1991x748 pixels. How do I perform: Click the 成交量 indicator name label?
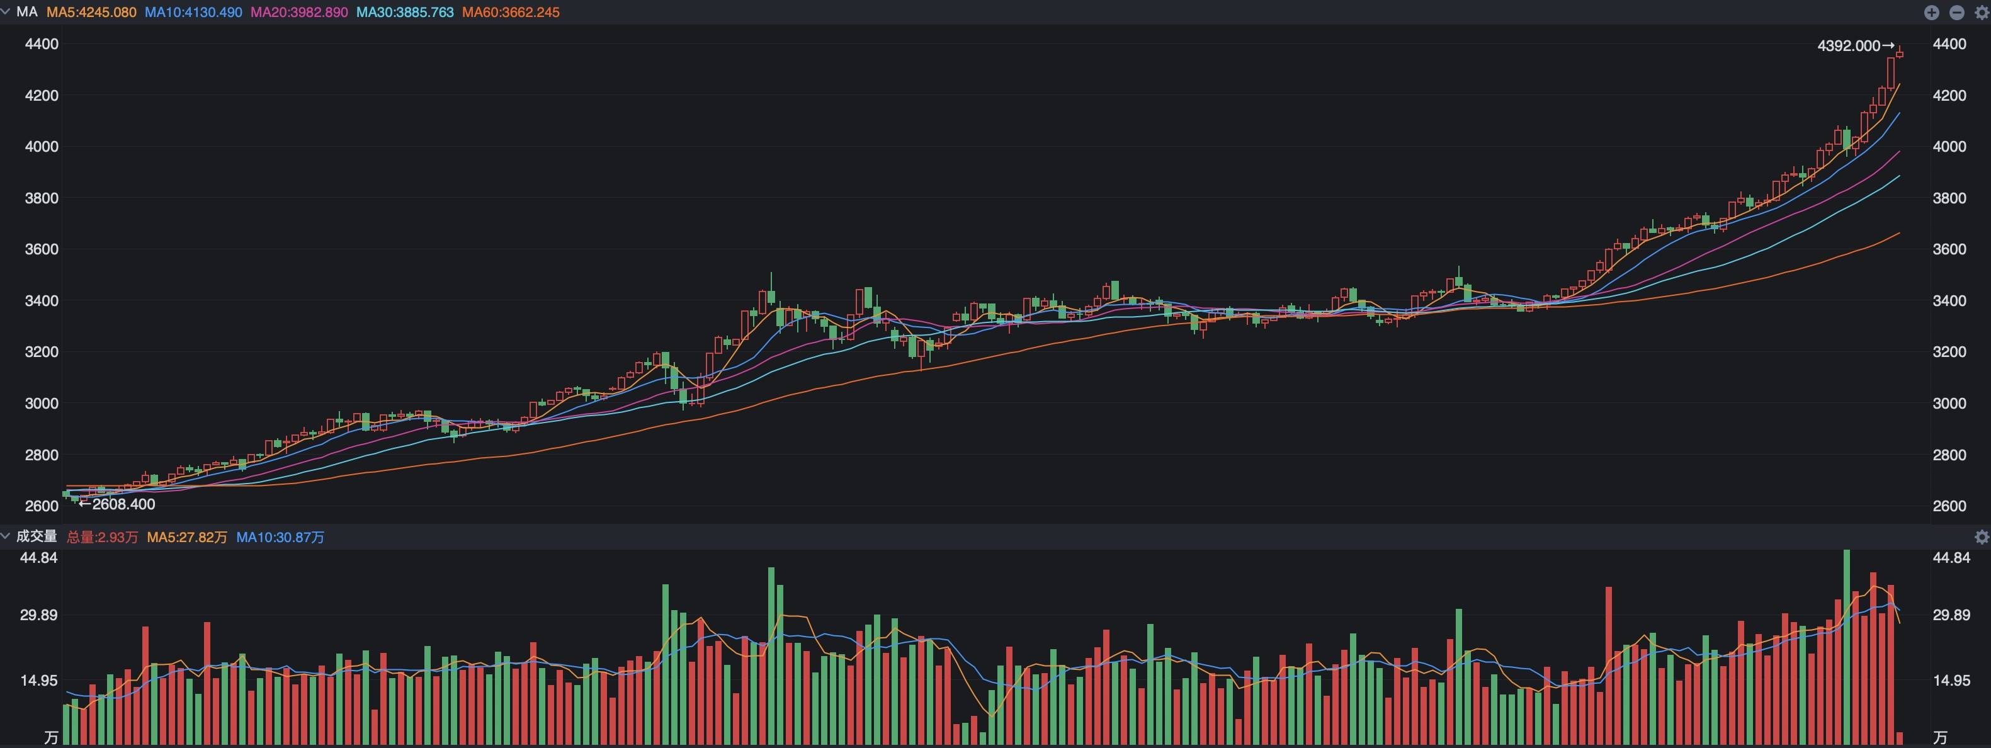point(37,536)
